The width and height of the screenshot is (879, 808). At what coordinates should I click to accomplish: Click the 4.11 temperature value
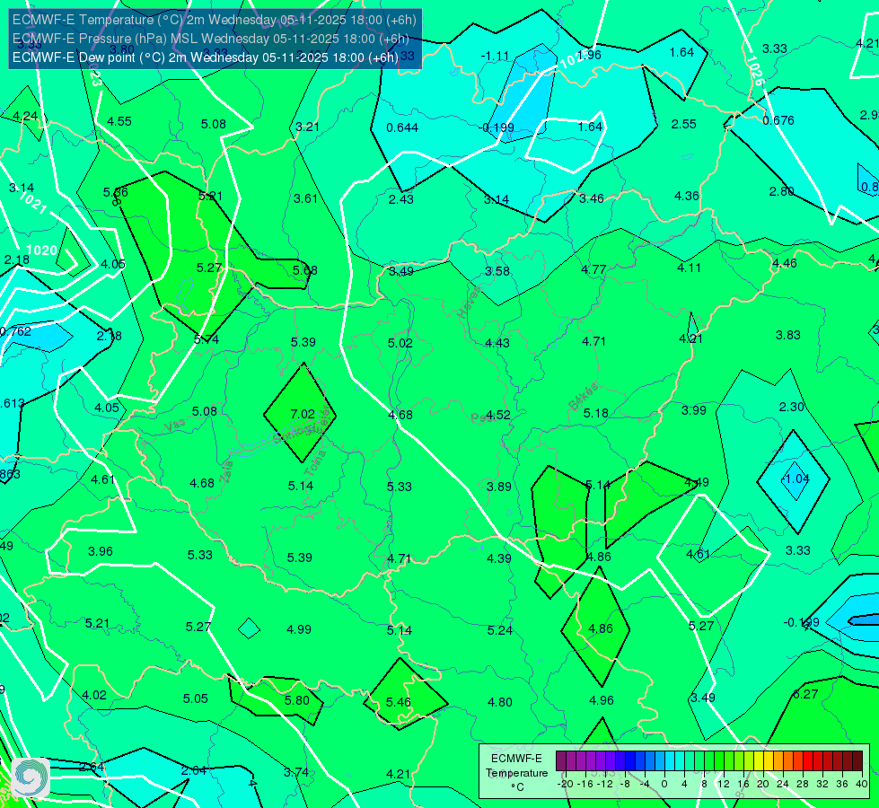tap(689, 268)
